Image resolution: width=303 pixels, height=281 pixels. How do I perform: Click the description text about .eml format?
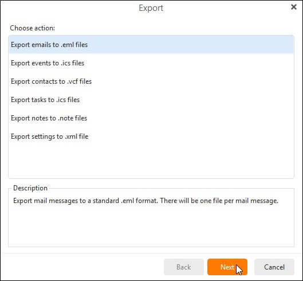point(145,201)
